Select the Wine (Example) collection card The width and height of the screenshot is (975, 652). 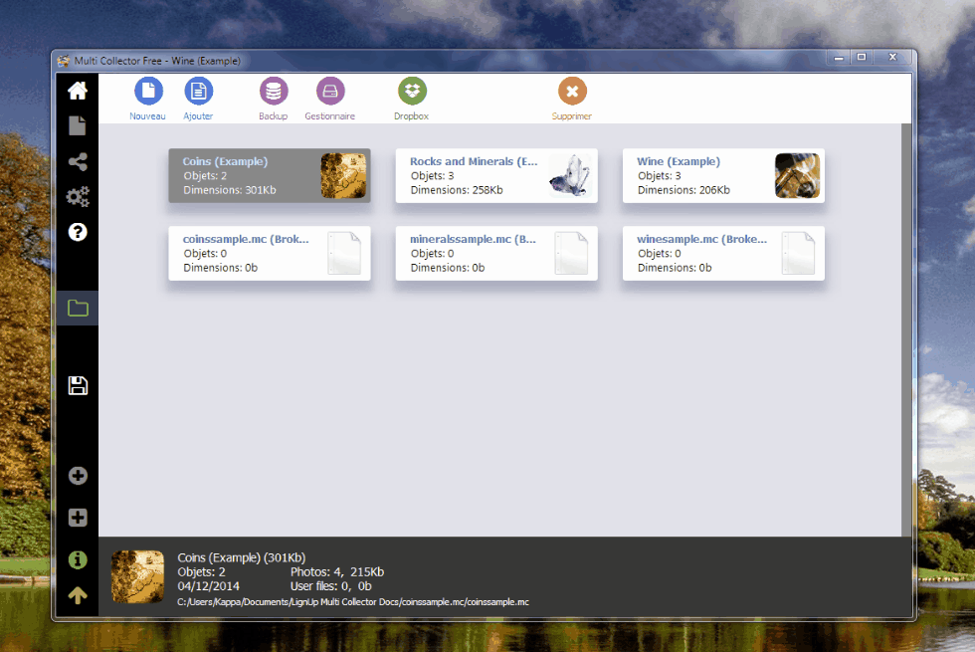point(723,175)
